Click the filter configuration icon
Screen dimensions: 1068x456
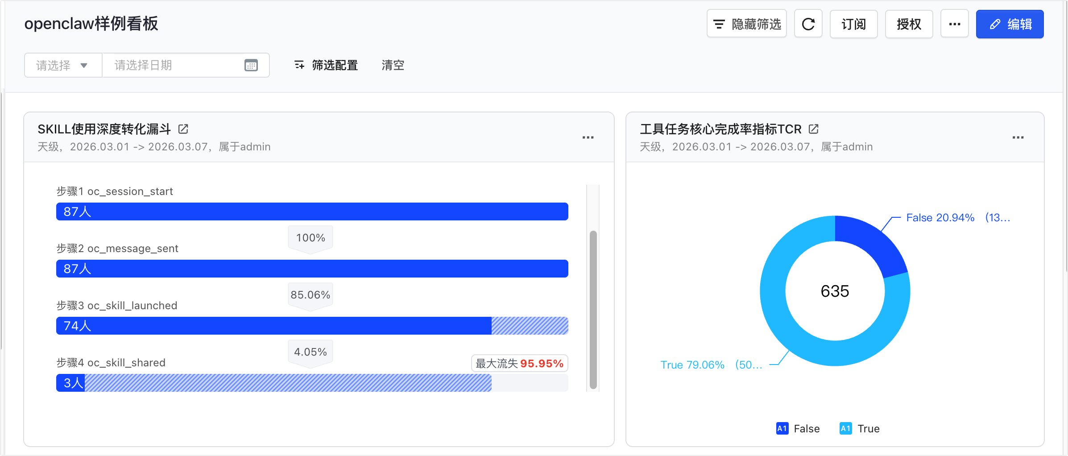(x=299, y=66)
